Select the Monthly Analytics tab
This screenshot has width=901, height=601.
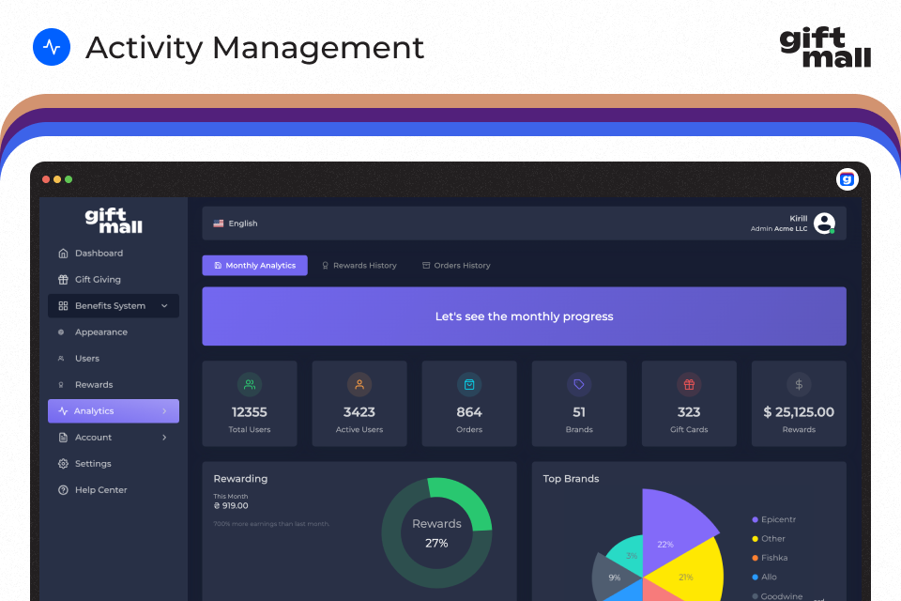tap(254, 265)
